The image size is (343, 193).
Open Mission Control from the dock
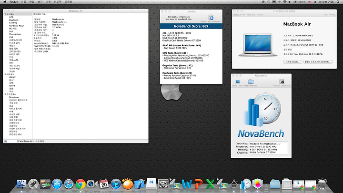click(45, 184)
